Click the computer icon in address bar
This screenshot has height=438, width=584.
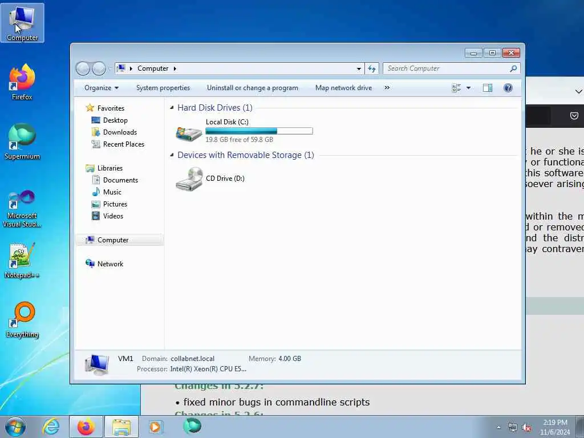(121, 68)
